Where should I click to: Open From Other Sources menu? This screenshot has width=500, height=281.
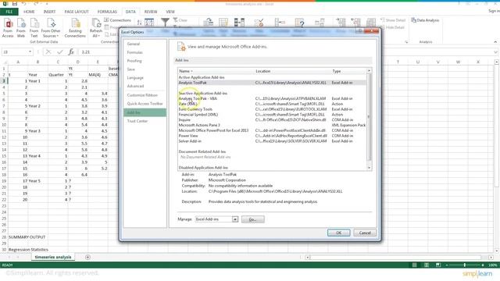point(51,28)
